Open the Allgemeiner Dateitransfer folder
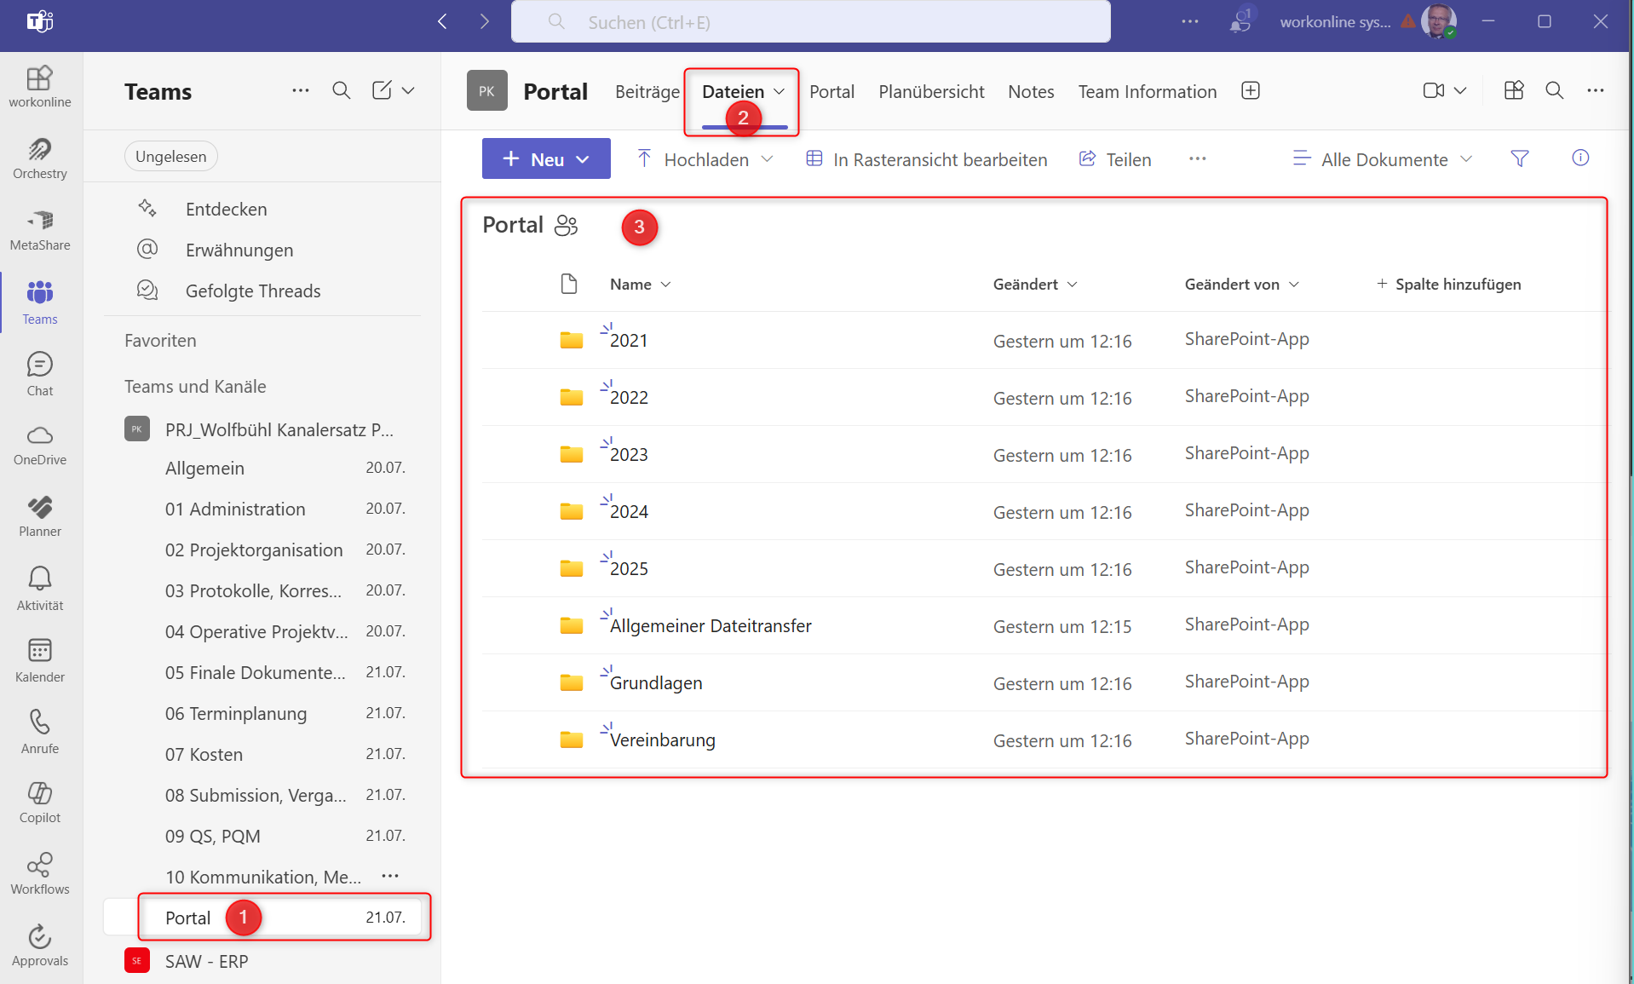Image resolution: width=1634 pixels, height=984 pixels. tap(711, 626)
